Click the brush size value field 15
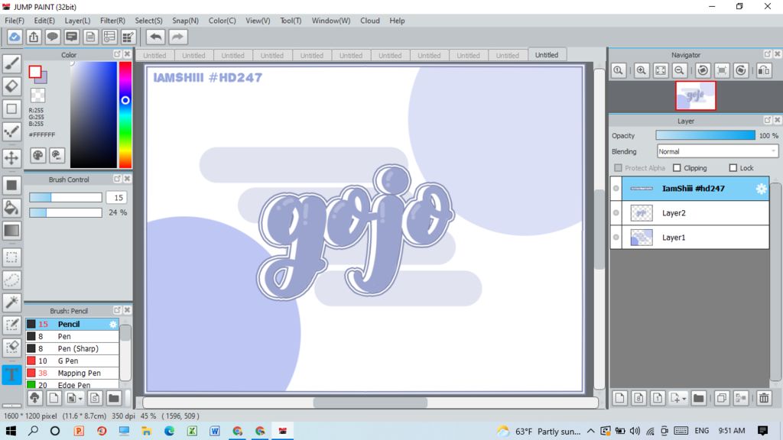783x440 pixels. (x=118, y=198)
